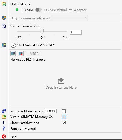Toggle PLCSIM Virtual Eth. Adapter switch

pyautogui.click(x=39, y=10)
